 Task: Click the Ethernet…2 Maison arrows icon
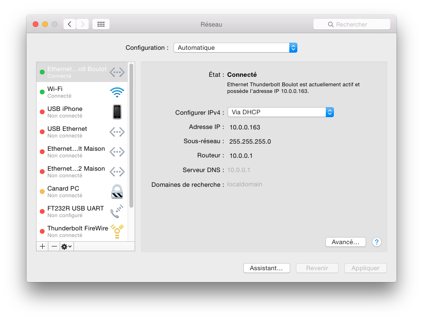(x=117, y=172)
